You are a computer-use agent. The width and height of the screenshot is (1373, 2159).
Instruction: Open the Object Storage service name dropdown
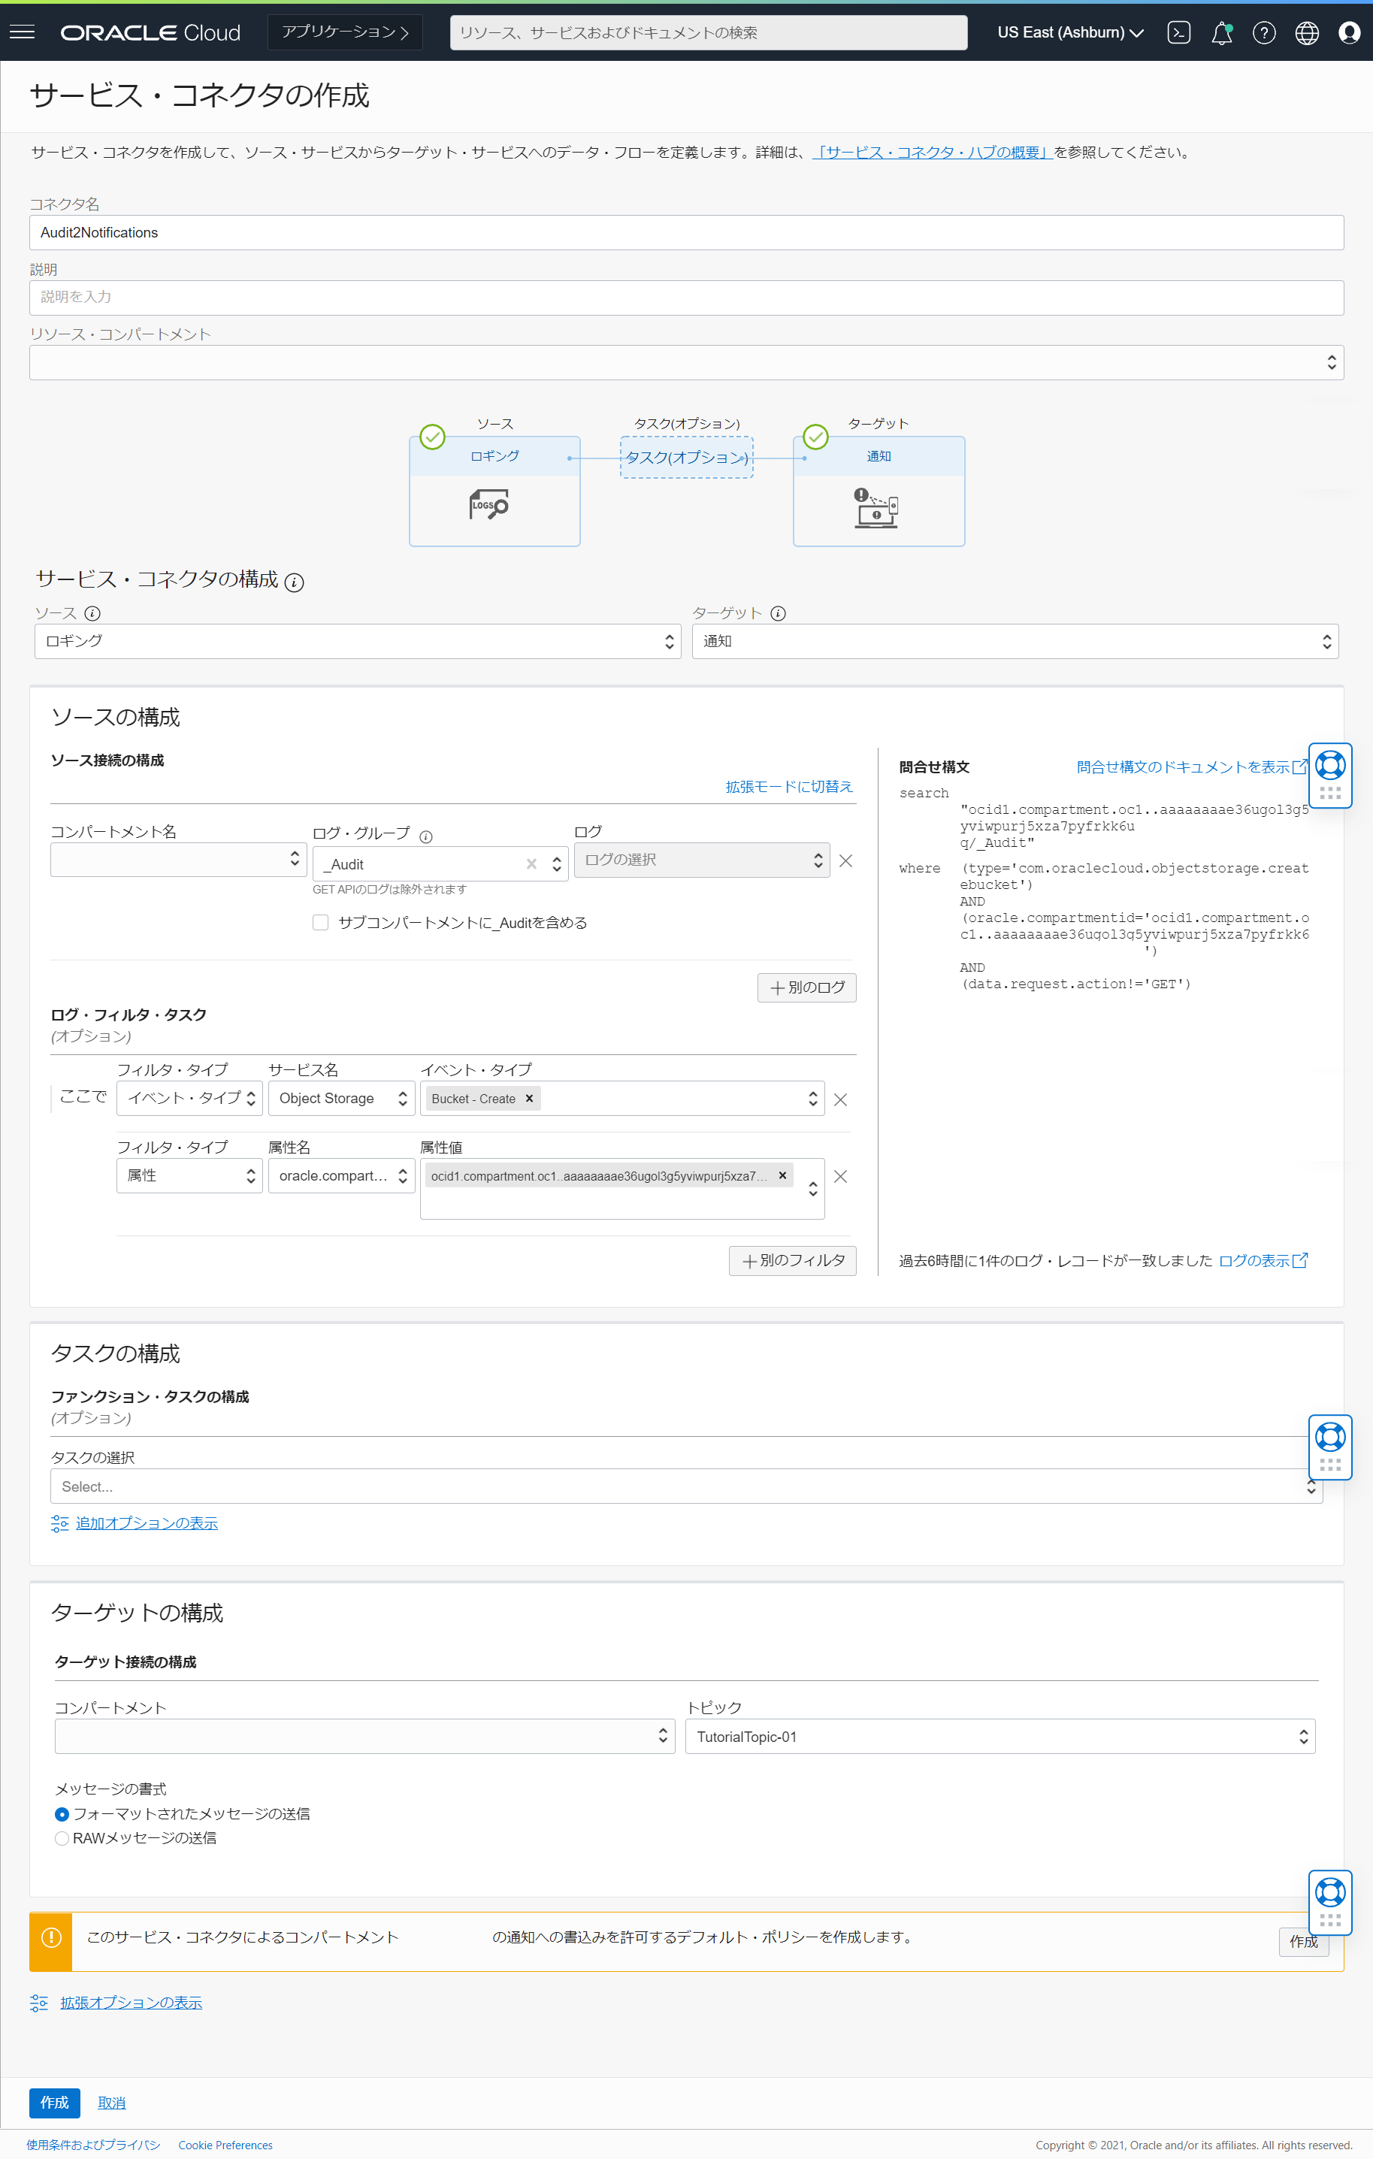[342, 1099]
